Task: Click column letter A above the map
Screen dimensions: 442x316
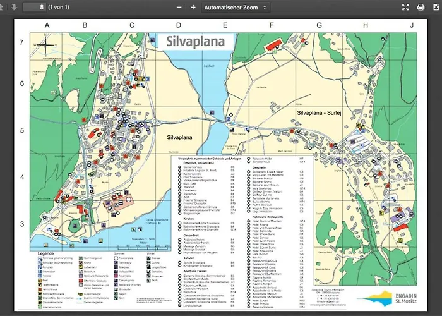Action: coord(46,25)
